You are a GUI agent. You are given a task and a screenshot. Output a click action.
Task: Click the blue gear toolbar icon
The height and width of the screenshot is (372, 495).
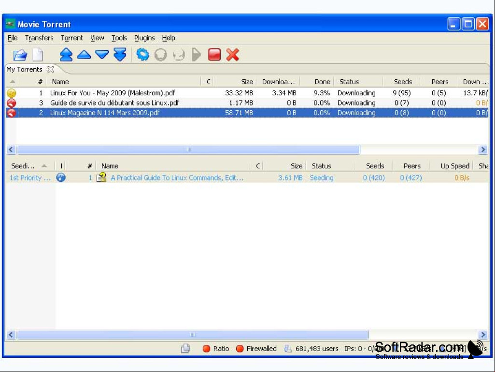[x=142, y=54]
